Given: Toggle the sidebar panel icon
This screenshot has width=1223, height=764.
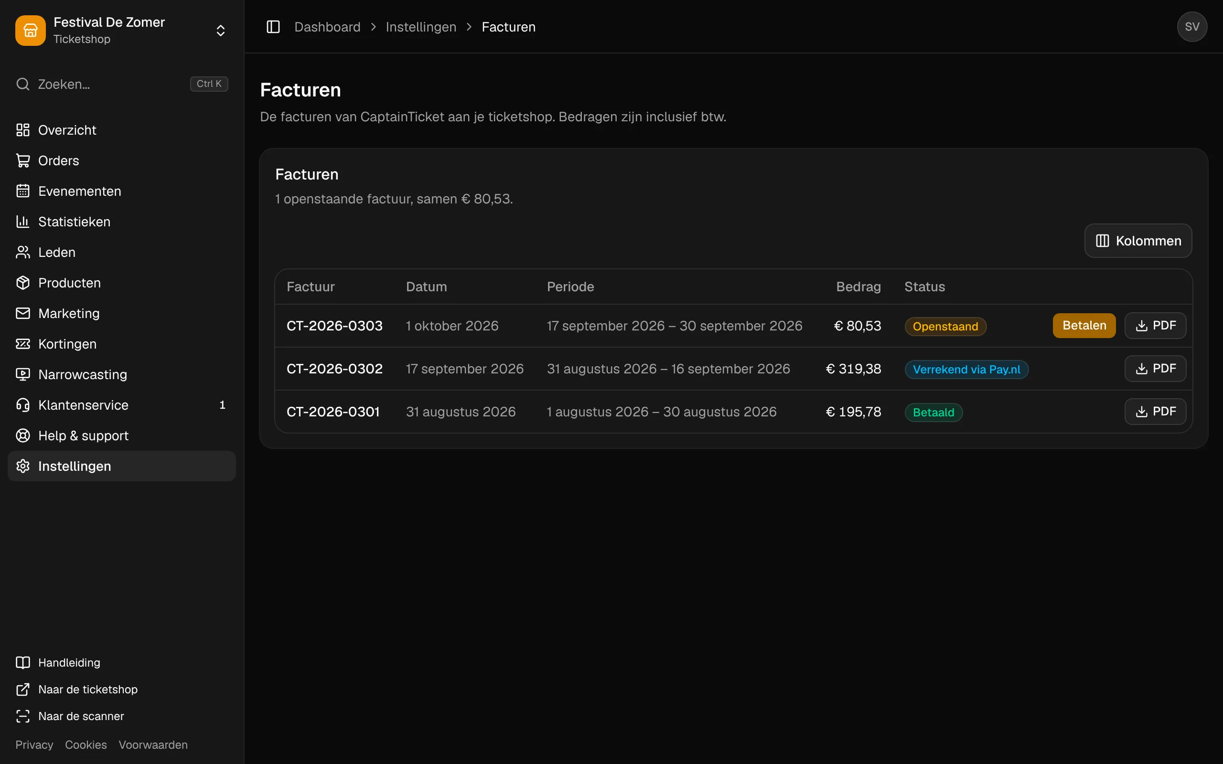Looking at the screenshot, I should (273, 27).
